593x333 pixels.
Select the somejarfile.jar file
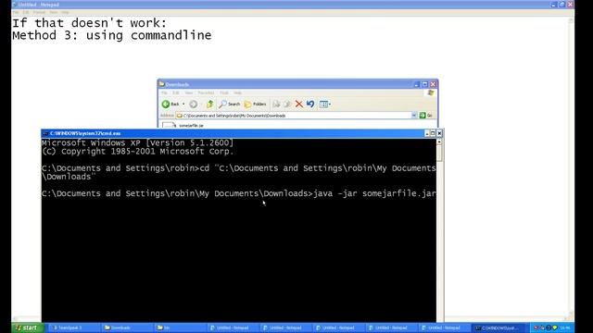point(183,126)
